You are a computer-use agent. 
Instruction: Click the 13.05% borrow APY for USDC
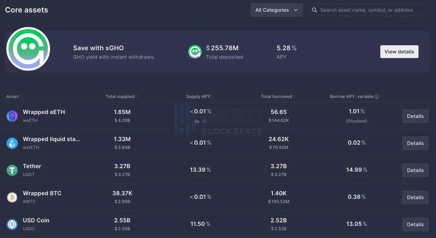357,224
